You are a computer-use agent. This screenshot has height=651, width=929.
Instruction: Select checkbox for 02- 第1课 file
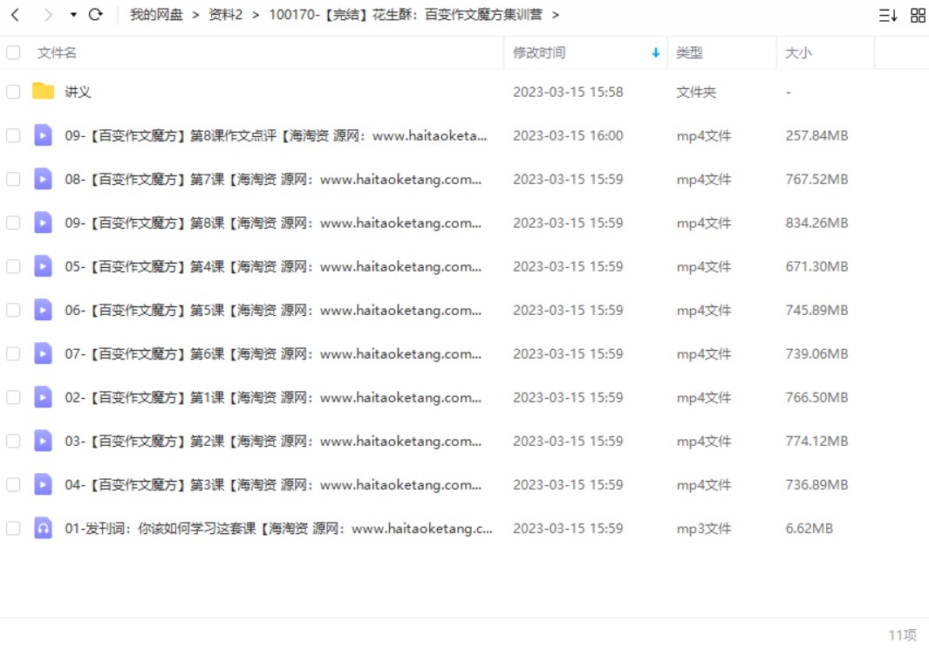pos(13,397)
